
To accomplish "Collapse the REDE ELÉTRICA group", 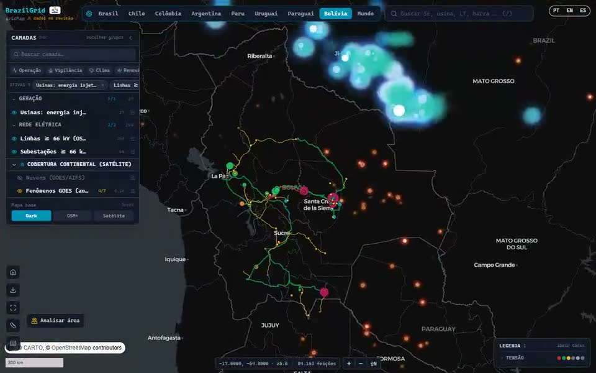I will point(14,125).
